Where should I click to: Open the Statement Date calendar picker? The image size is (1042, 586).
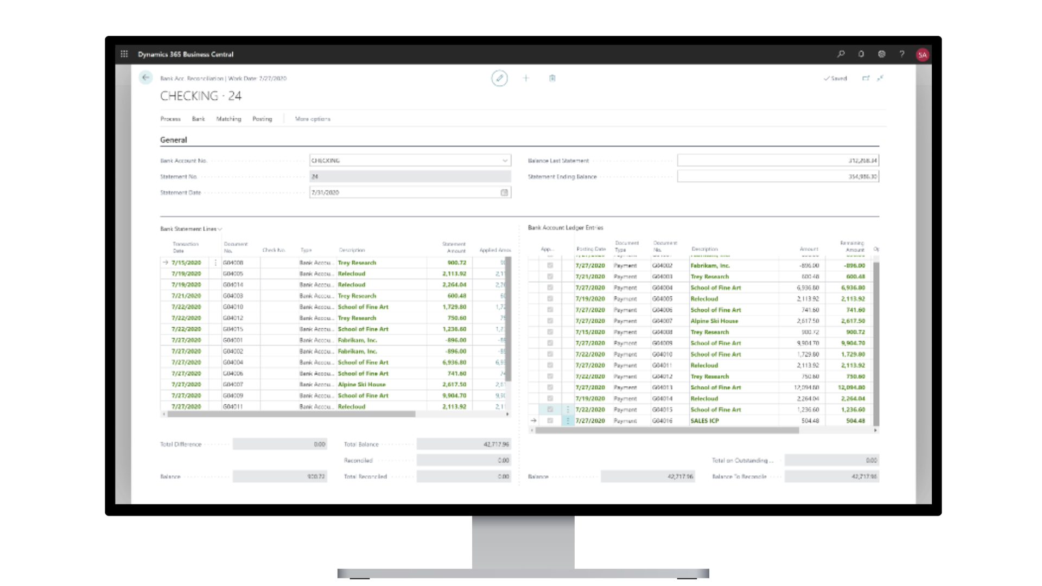(x=504, y=193)
